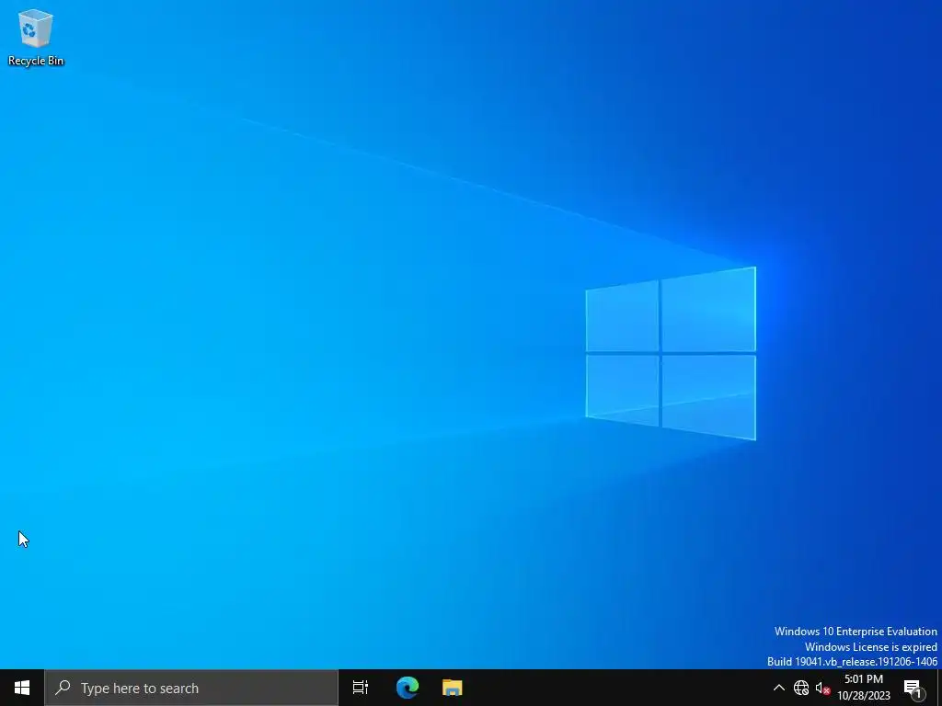Screen dimensions: 942x706
Task: Click the search magnifier icon in taskbar
Action: (63, 688)
